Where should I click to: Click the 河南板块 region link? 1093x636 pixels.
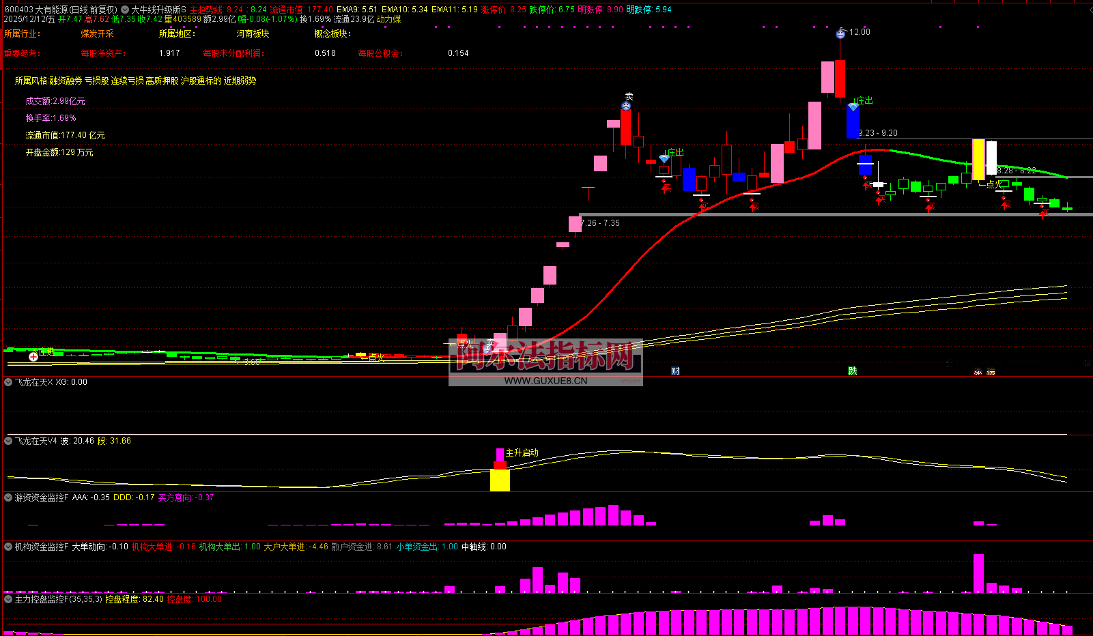[253, 33]
